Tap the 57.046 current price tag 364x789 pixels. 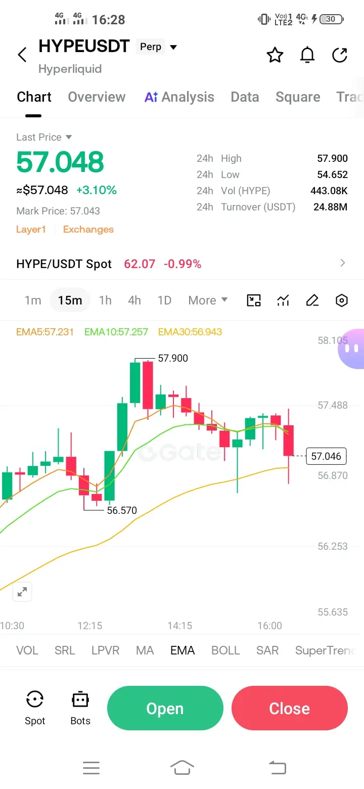[x=326, y=456]
